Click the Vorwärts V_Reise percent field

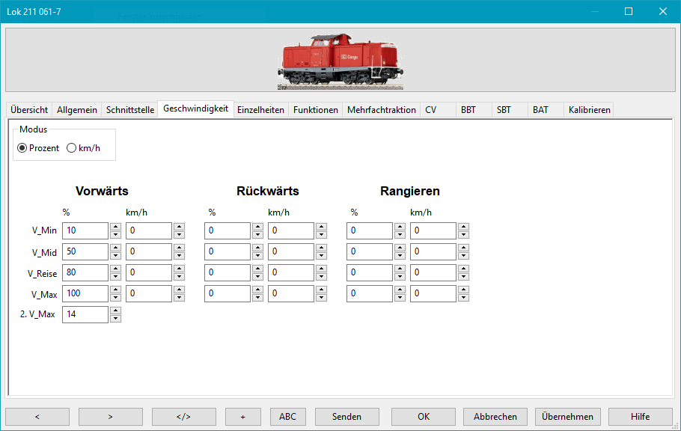pyautogui.click(x=85, y=272)
